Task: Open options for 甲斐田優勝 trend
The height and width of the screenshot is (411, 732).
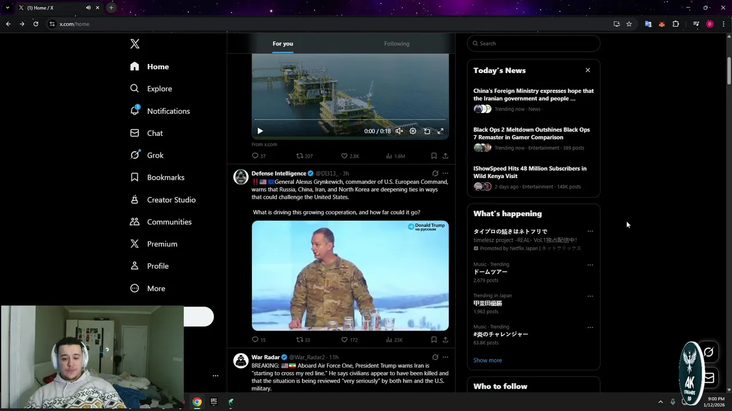Action: (x=590, y=296)
